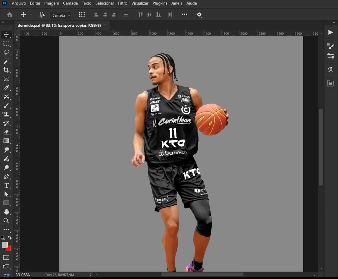This screenshot has width=338, height=279.
Task: Select the Magic Wand tool
Action: coord(6,61)
